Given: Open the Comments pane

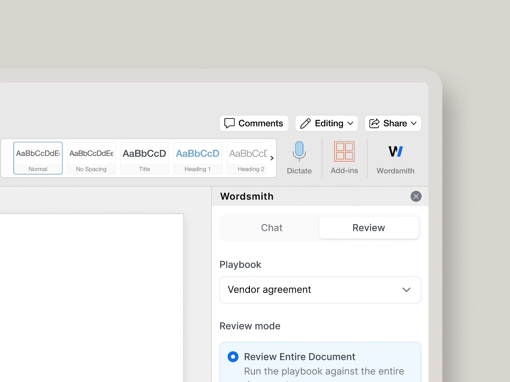Looking at the screenshot, I should [x=254, y=124].
